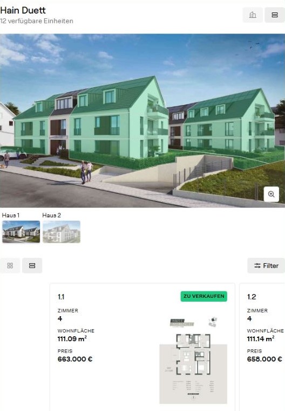Switch to the building view icon at top

pos(253,15)
